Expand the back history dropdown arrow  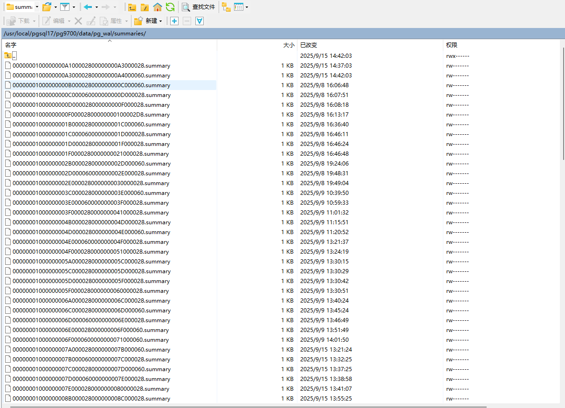(96, 7)
